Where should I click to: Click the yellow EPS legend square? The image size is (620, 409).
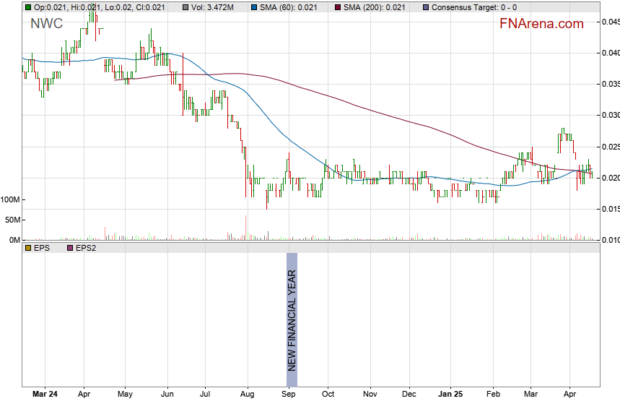pos(27,248)
